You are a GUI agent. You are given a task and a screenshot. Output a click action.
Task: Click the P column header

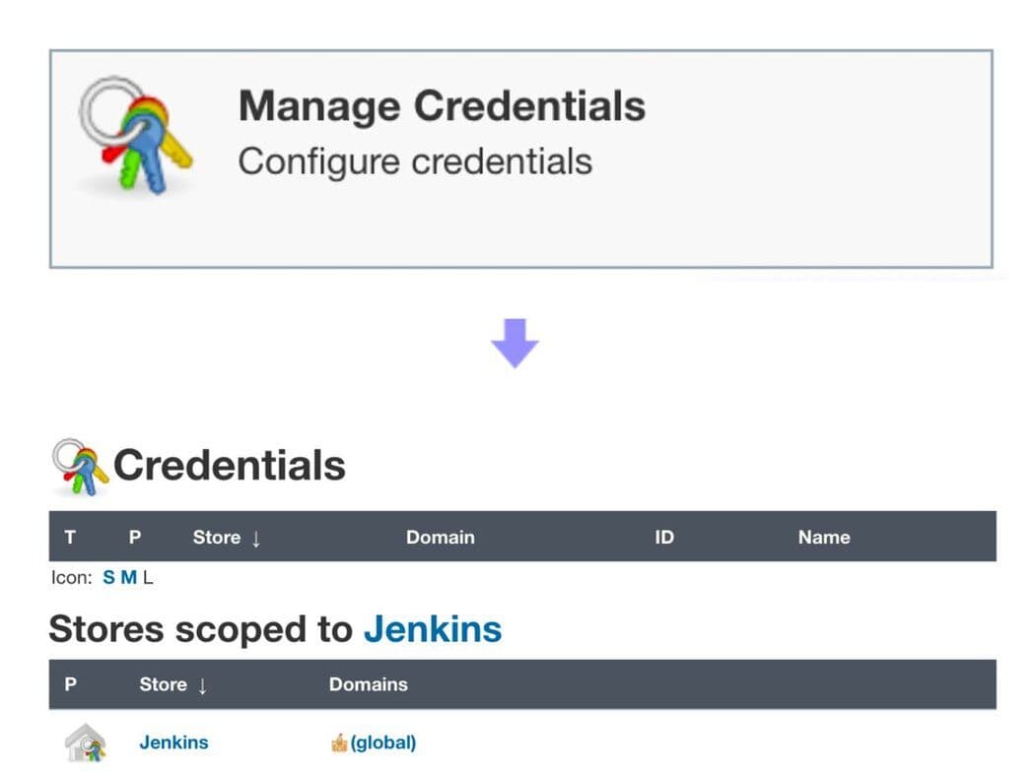coord(134,538)
